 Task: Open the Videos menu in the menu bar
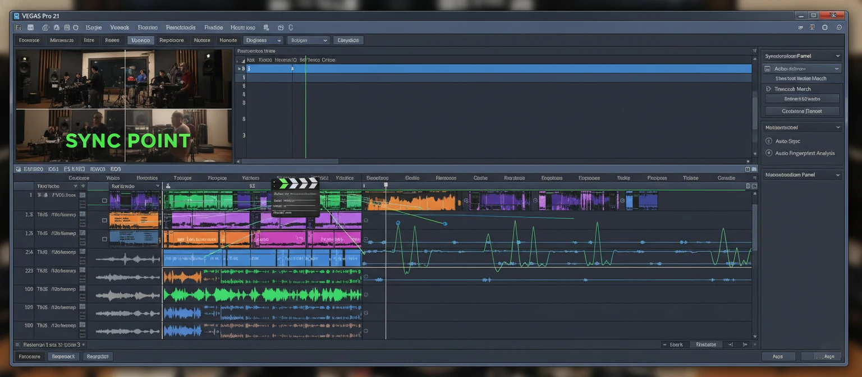[119, 27]
